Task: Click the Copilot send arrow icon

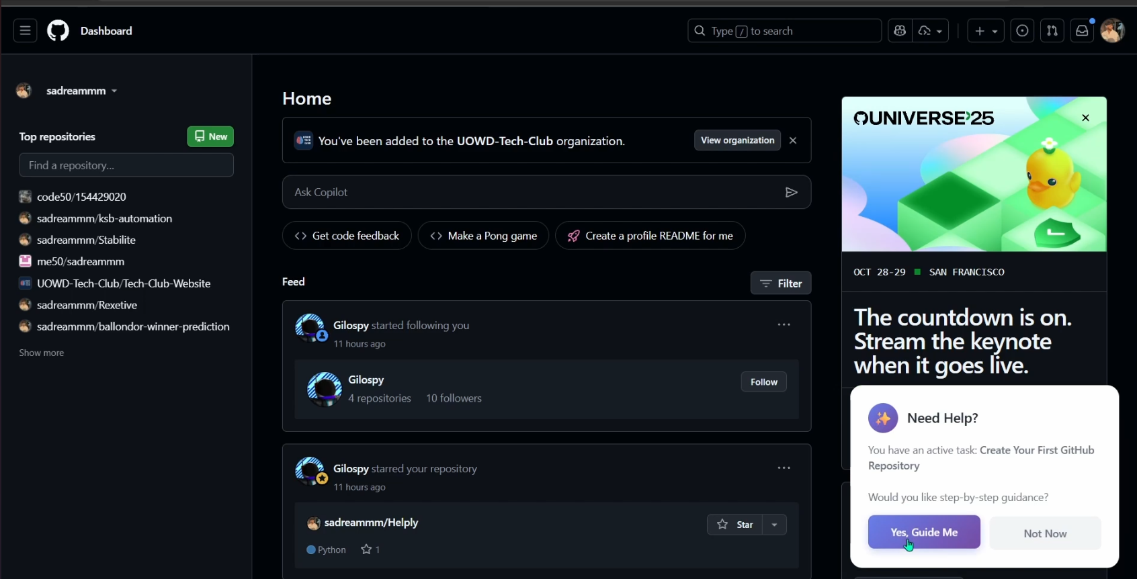Action: point(791,193)
